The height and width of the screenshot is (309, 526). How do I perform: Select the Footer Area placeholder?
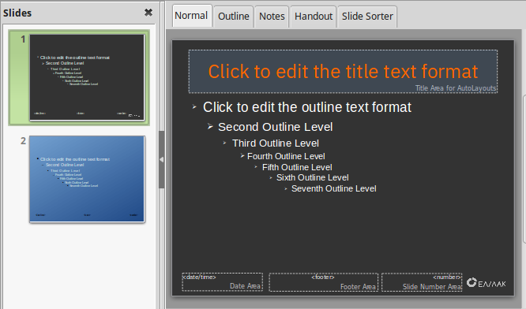[323, 282]
